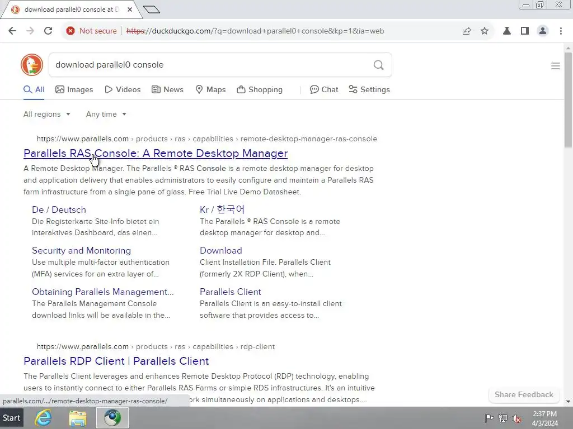Viewport: 573px width, 429px height.
Task: Switch to the Images tab
Action: [74, 89]
